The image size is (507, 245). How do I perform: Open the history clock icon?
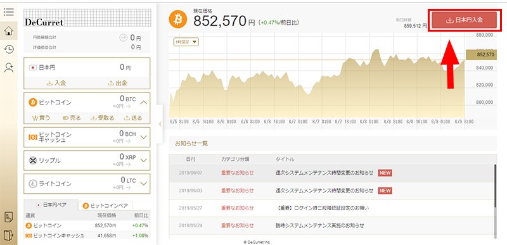tap(9, 49)
